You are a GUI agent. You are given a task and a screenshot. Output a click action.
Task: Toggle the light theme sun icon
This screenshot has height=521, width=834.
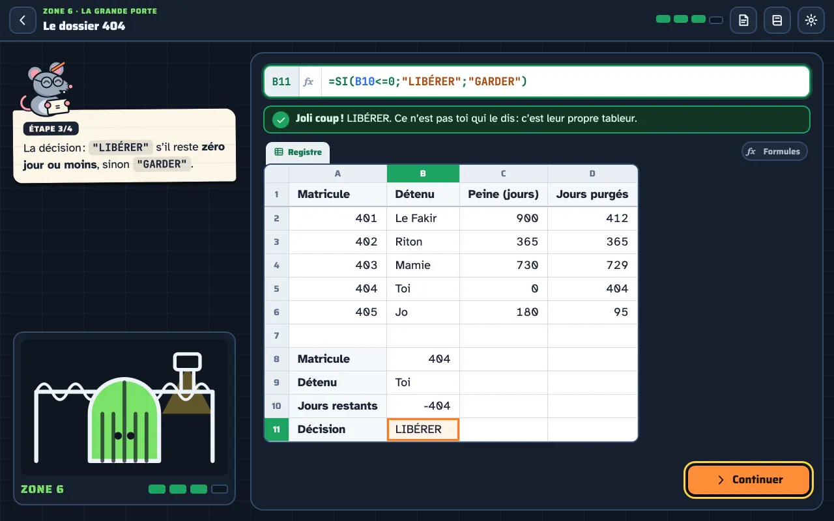click(811, 20)
